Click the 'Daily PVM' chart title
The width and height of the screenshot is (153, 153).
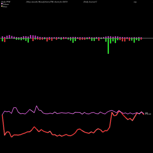pyautogui.click(x=6, y=2)
